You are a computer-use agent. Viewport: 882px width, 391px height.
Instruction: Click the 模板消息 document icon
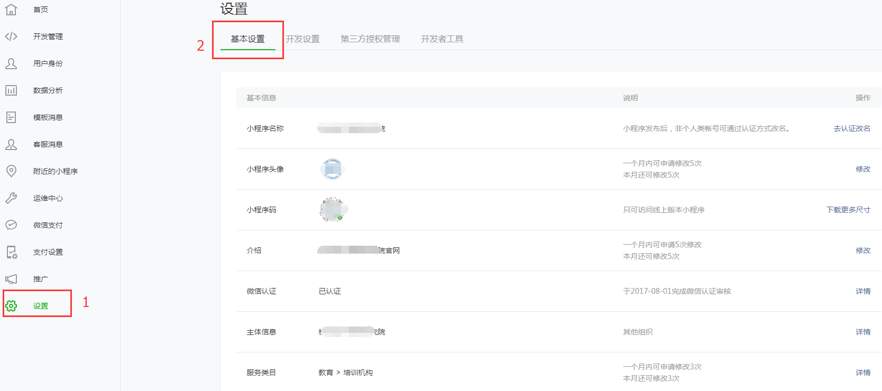click(11, 117)
